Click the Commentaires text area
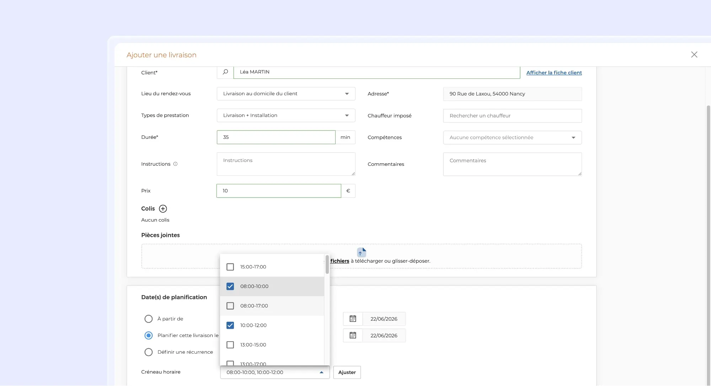Viewport: 711px width, 386px height. coord(512,164)
